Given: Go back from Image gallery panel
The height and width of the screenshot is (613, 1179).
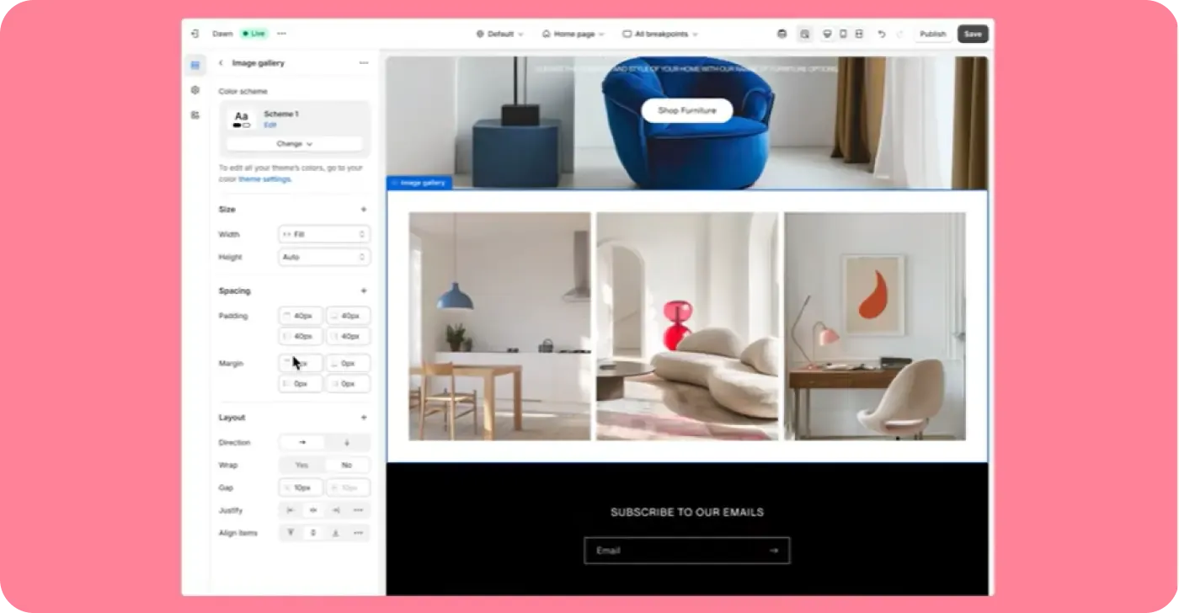Looking at the screenshot, I should coord(221,63).
